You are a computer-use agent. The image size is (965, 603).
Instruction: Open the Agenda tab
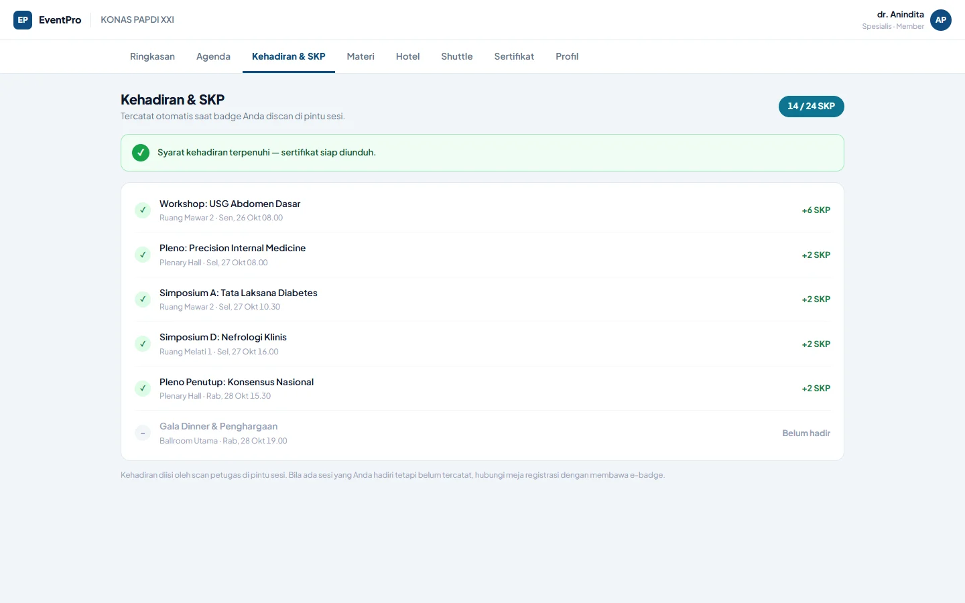point(213,56)
